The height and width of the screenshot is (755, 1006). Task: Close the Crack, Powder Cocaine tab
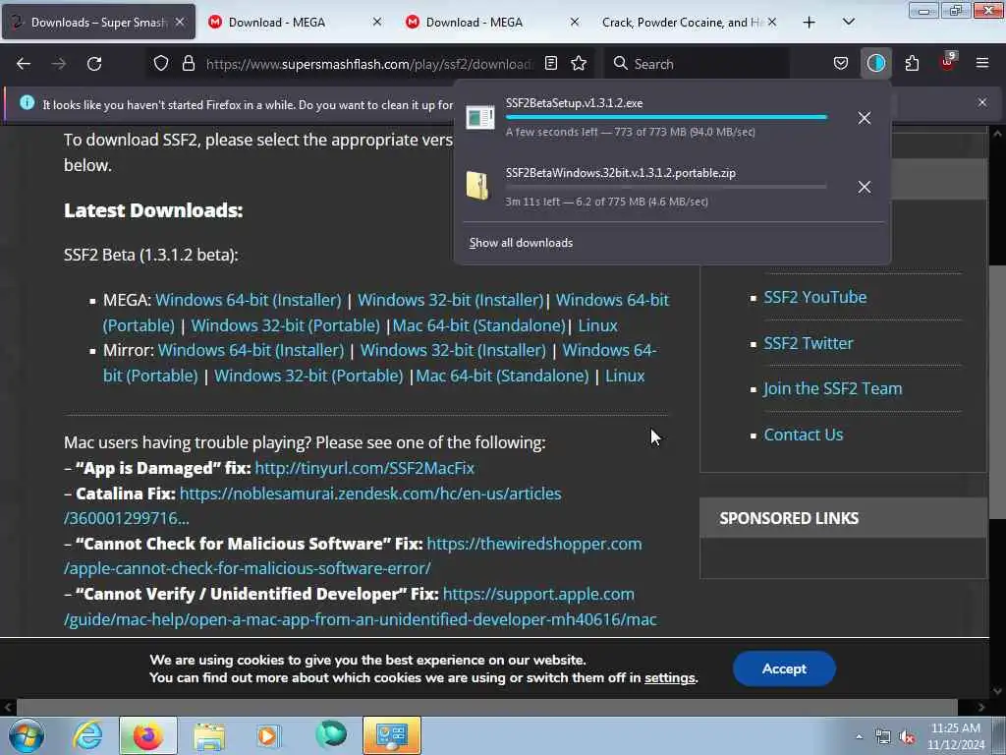pyautogui.click(x=772, y=22)
